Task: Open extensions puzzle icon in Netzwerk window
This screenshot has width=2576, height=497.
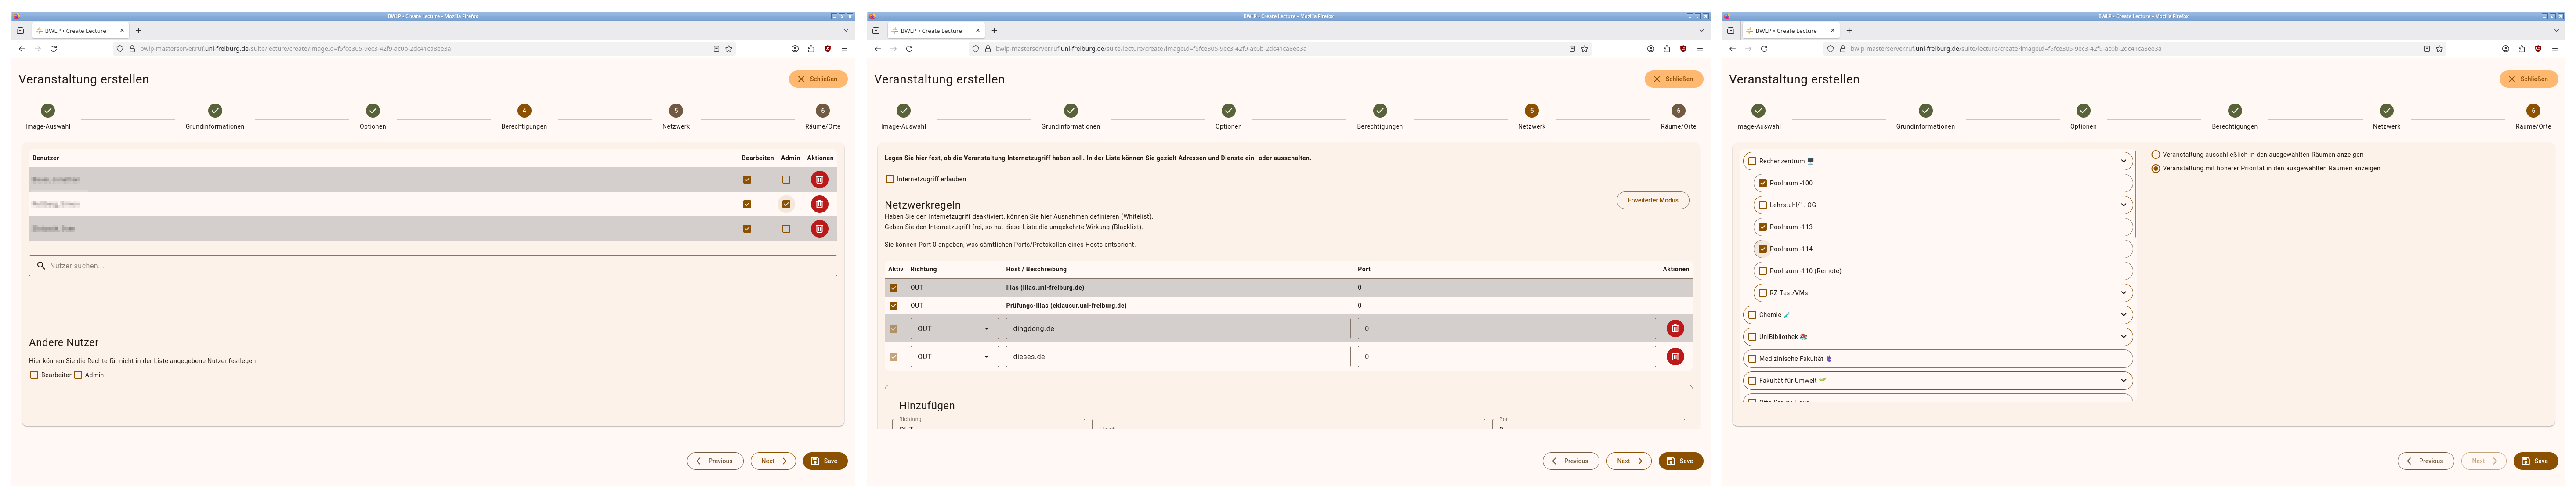Action: point(1667,49)
